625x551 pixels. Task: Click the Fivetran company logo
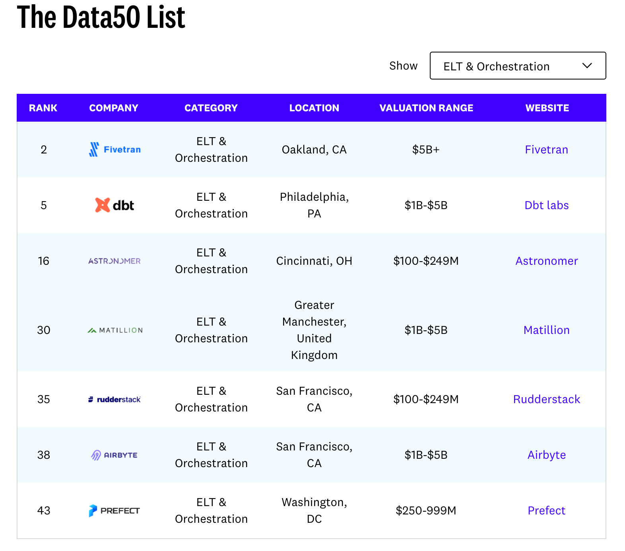coord(115,149)
